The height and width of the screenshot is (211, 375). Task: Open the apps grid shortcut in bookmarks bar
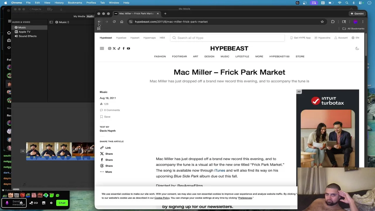[x=99, y=28]
